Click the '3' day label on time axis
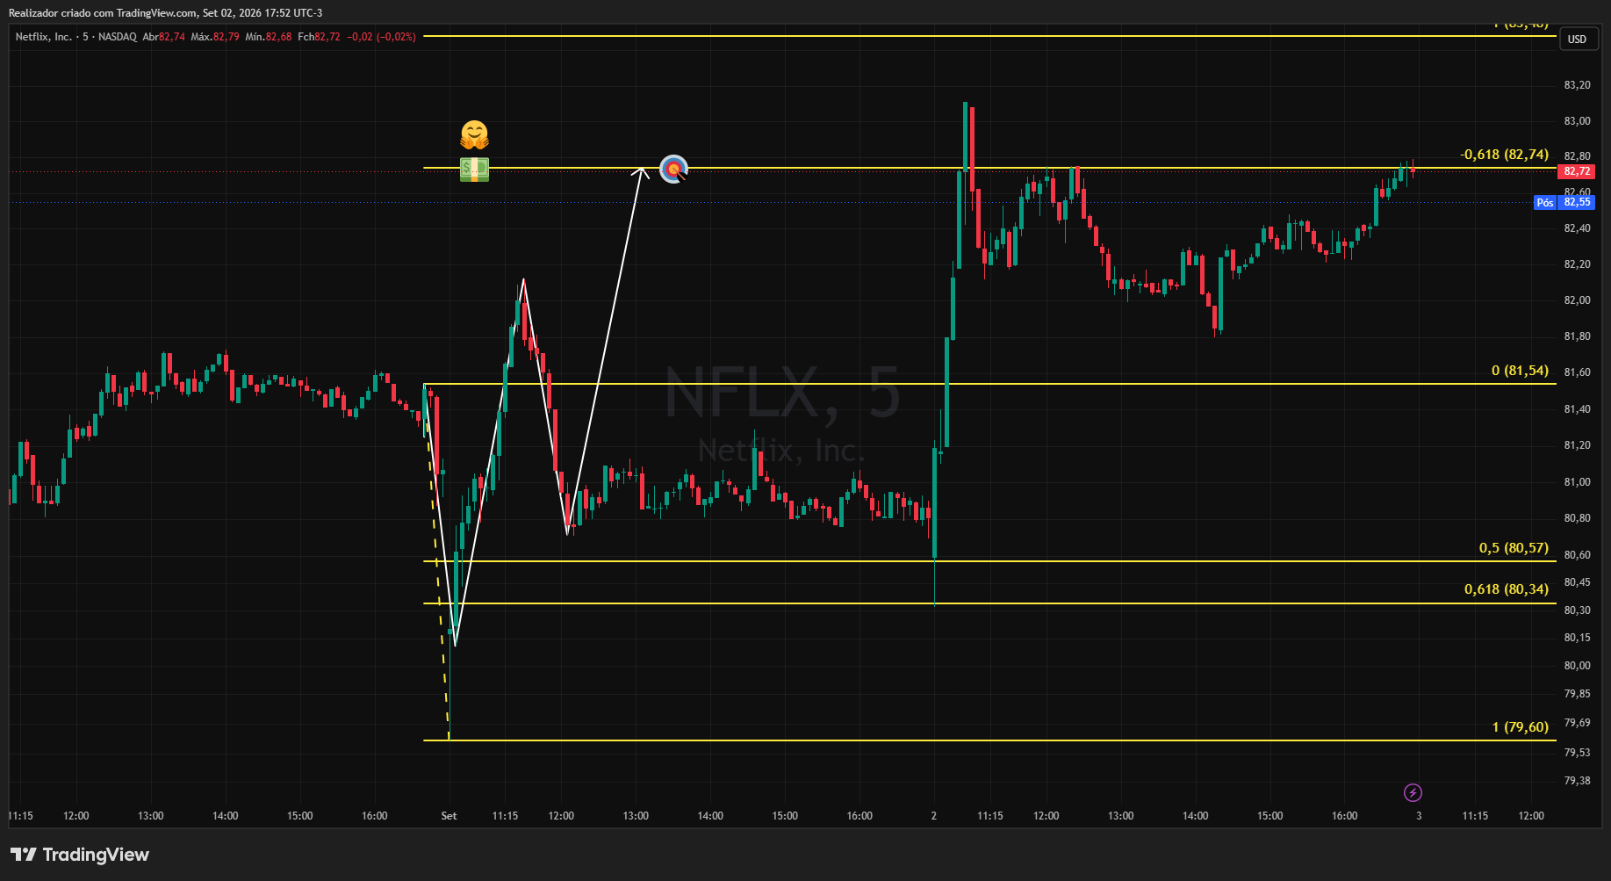1611x881 pixels. (x=1419, y=816)
